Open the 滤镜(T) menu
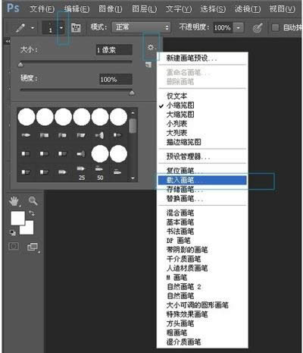The height and width of the screenshot is (353, 303). click(x=248, y=9)
